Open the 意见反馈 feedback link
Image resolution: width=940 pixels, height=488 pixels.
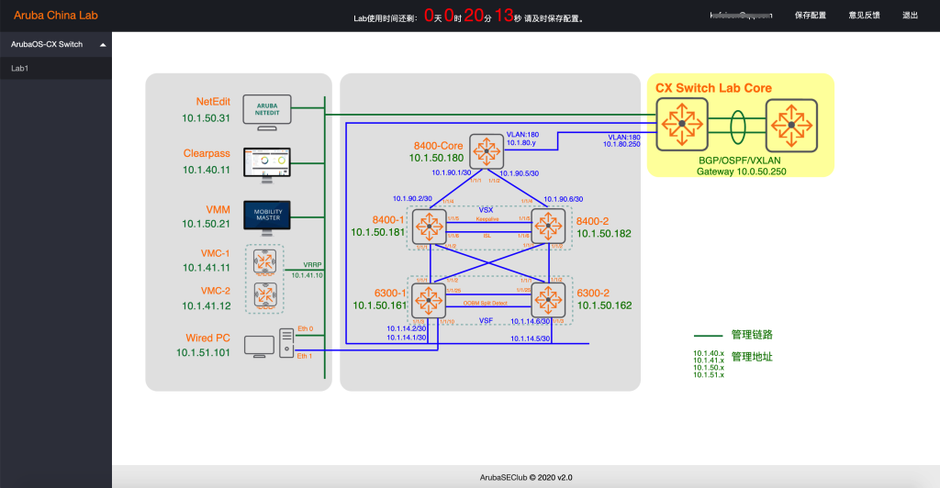[864, 16]
